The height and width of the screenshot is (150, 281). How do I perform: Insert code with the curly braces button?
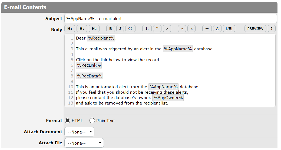130,29
